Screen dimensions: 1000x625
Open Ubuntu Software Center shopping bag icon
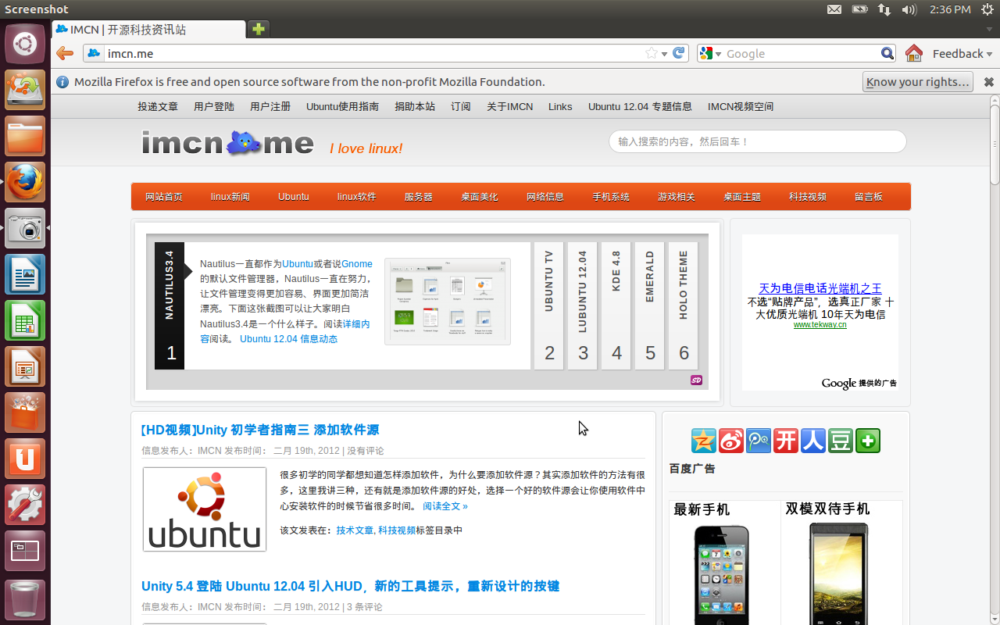[25, 412]
